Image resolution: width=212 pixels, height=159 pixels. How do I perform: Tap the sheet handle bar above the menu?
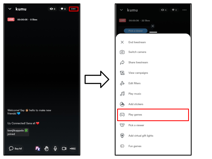[153, 32]
